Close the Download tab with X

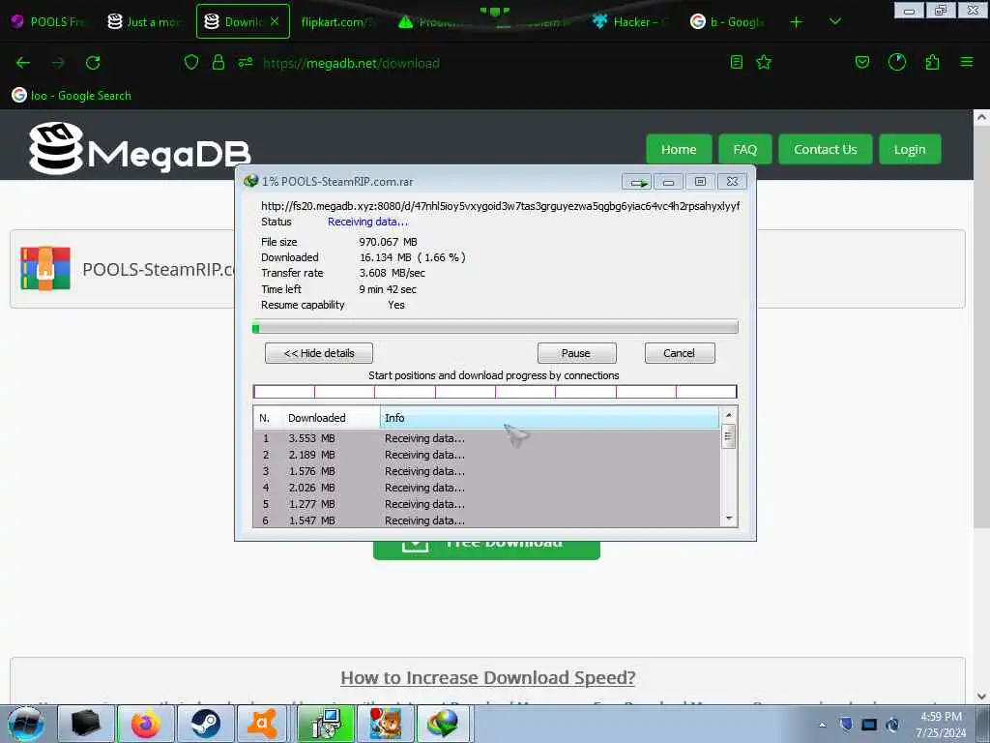[275, 21]
